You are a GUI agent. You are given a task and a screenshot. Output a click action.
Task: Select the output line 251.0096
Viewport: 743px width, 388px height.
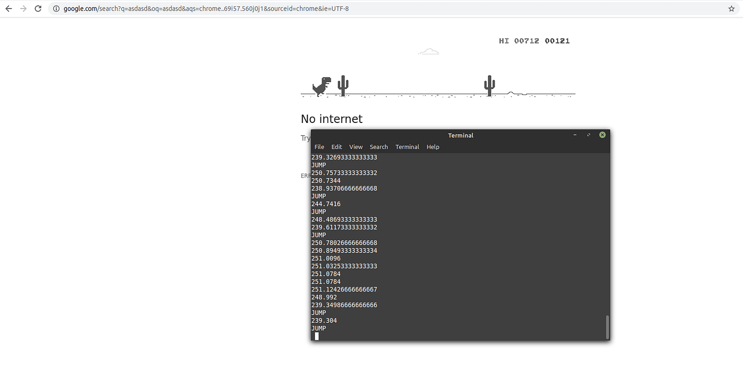click(x=326, y=258)
